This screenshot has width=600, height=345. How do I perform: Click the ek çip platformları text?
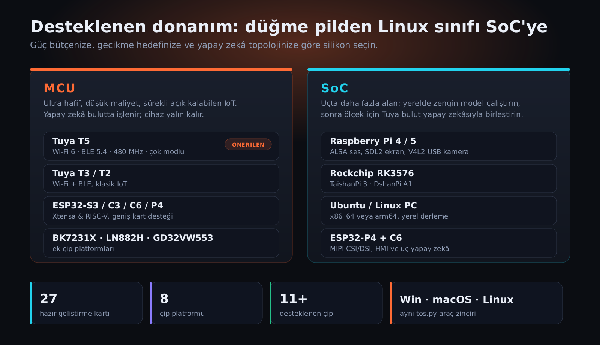click(x=83, y=249)
